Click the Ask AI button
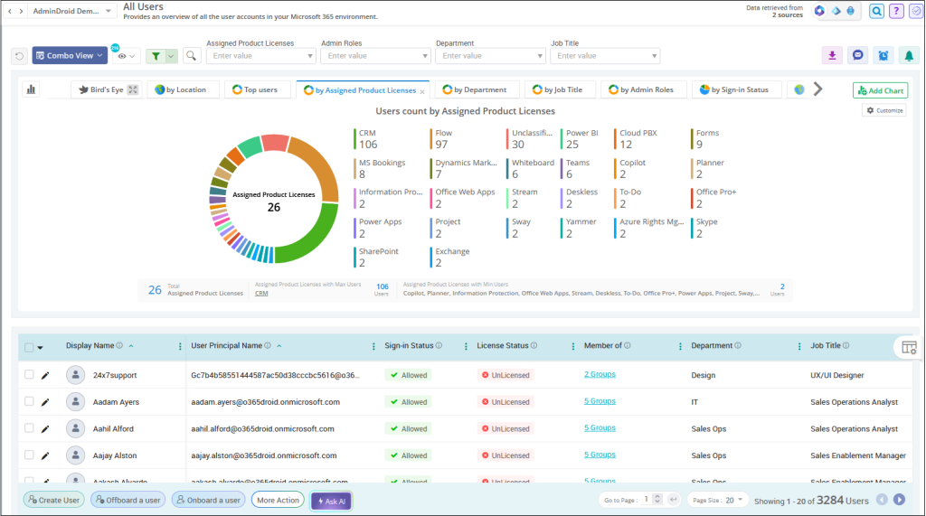 click(331, 501)
